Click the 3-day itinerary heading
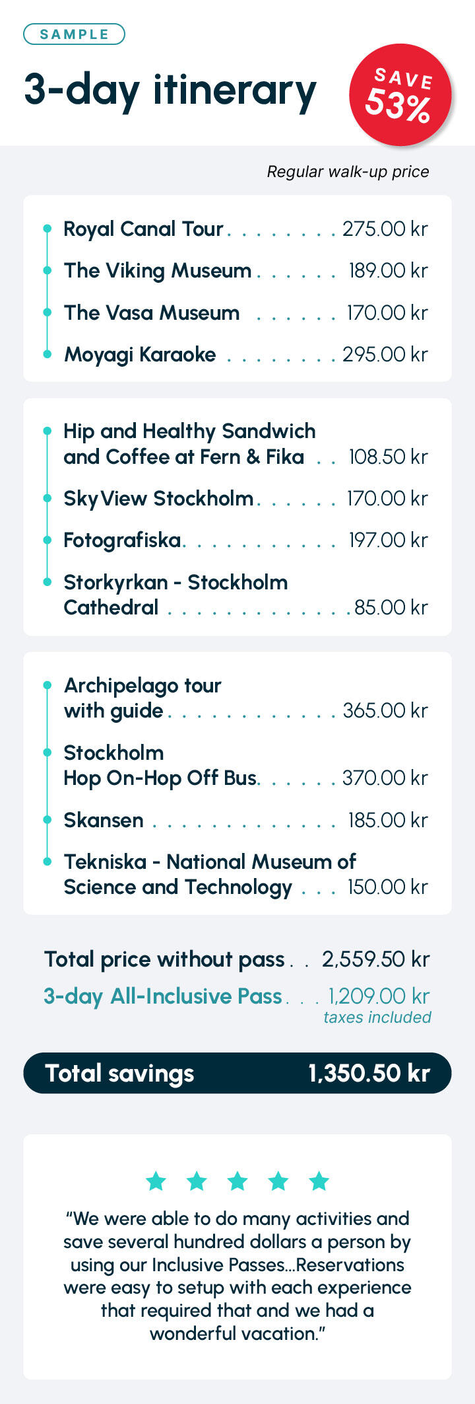 click(x=170, y=91)
